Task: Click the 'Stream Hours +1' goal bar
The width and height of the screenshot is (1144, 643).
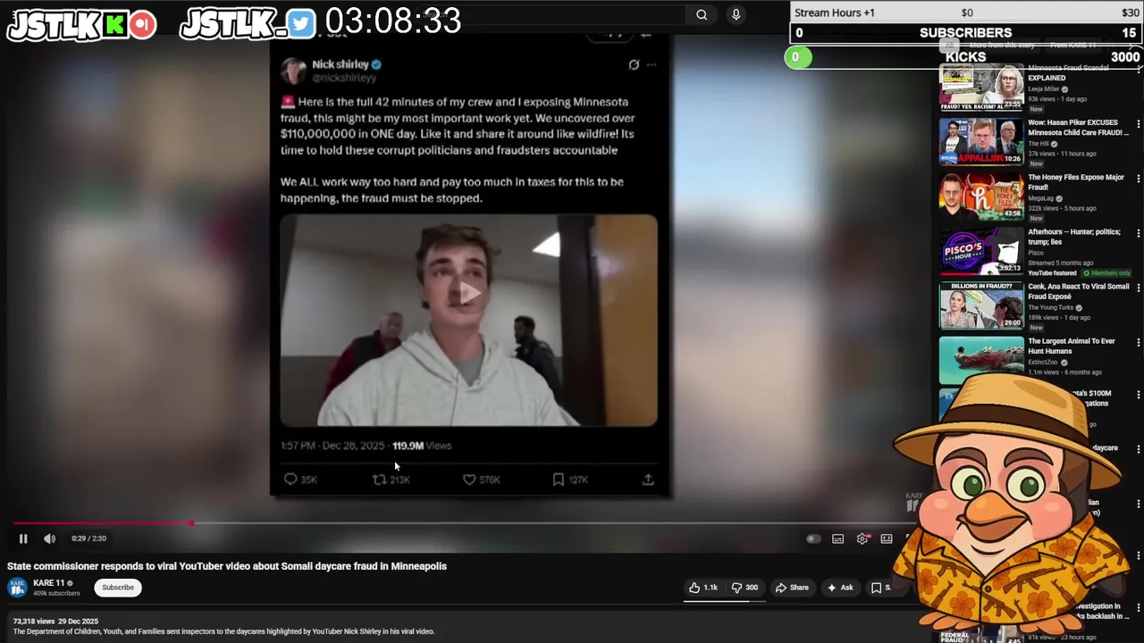Action: tap(966, 13)
